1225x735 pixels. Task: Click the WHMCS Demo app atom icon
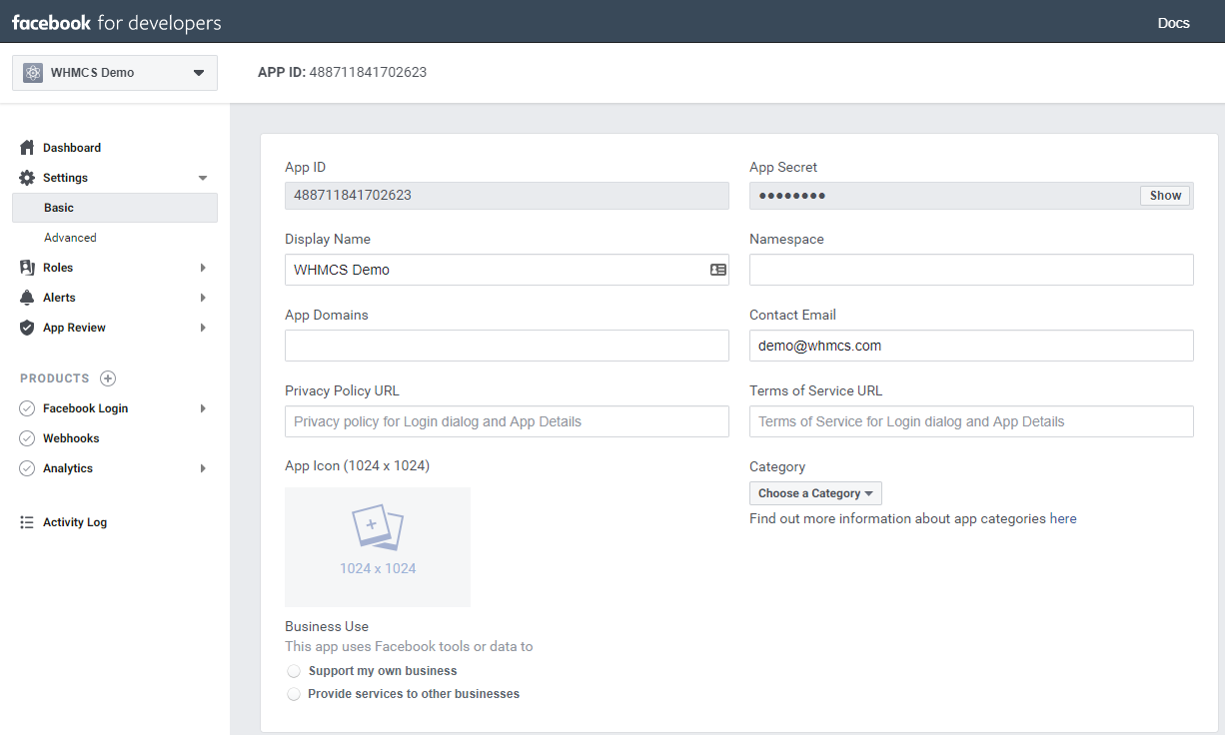coord(33,73)
